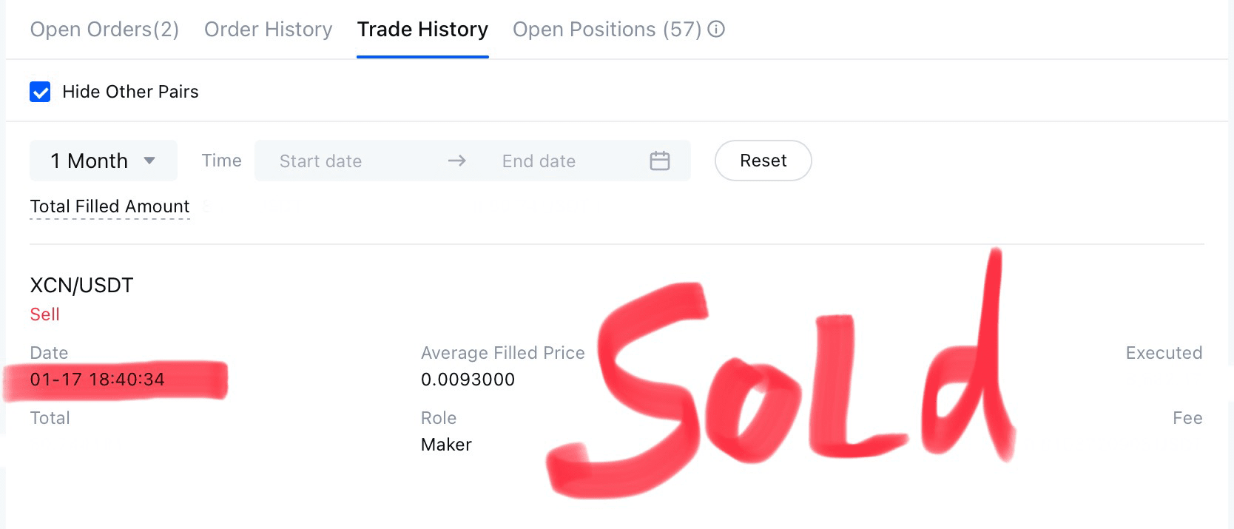Expand the Total Filled Amount tooltip
The image size is (1234, 529).
click(x=109, y=206)
